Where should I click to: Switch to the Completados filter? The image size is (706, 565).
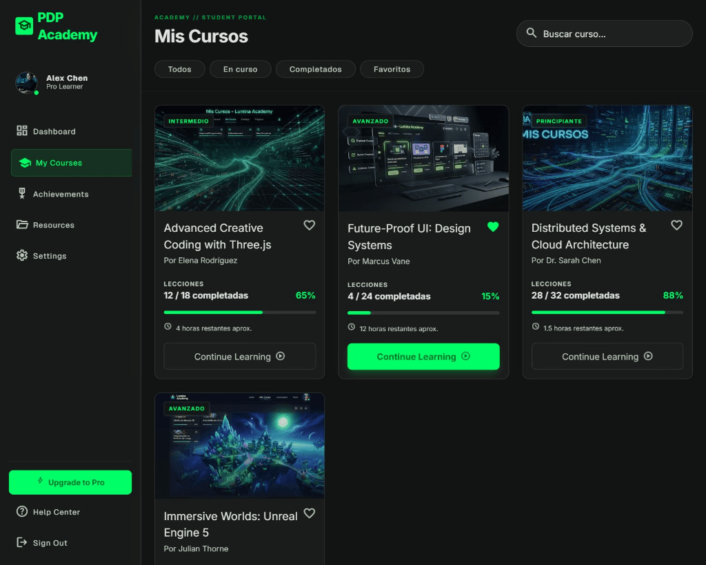[x=315, y=69]
